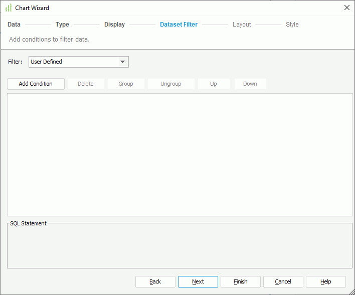Screen dimensions: 355x295
Task: Click inside the empty conditions list area
Action: (180, 154)
